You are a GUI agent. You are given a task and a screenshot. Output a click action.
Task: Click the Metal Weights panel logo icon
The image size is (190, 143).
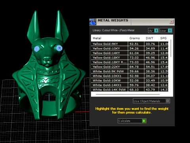point(93,22)
